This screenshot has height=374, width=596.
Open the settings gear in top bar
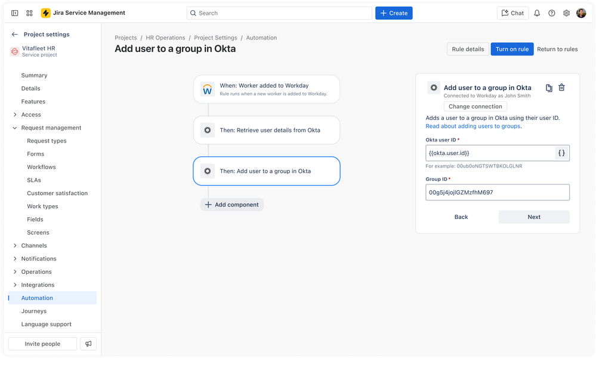(x=566, y=13)
